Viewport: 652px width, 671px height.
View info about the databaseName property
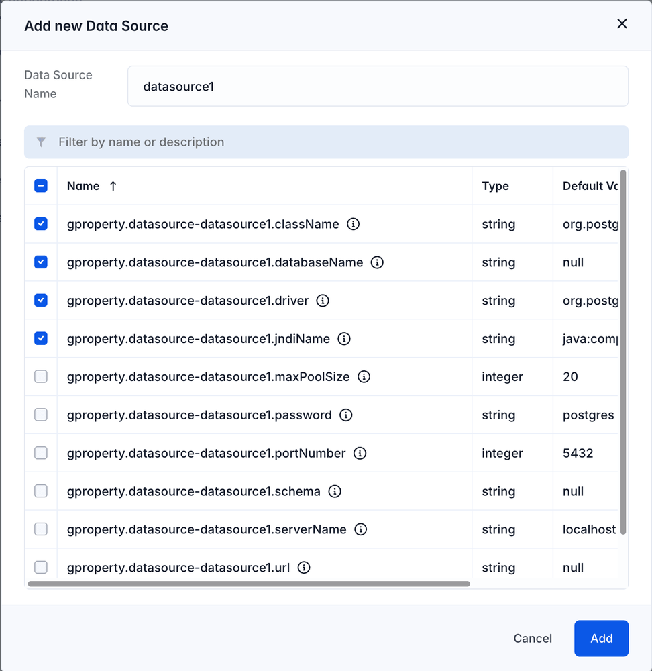pyautogui.click(x=377, y=262)
